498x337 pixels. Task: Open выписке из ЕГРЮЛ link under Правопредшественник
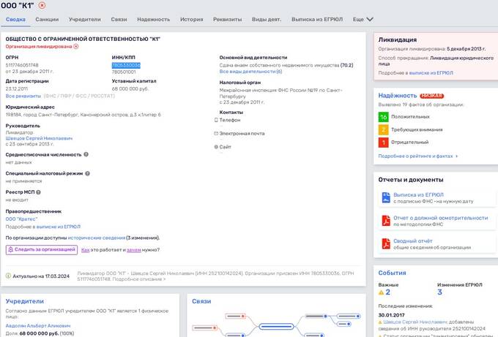(59, 227)
